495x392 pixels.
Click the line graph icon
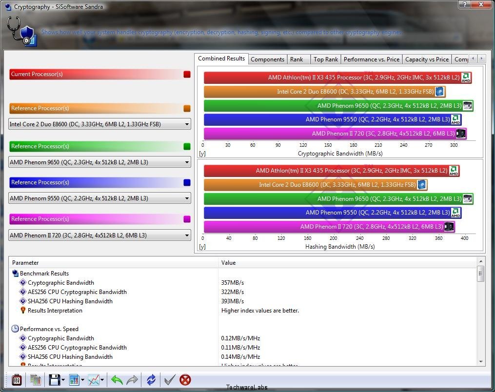coord(94,380)
